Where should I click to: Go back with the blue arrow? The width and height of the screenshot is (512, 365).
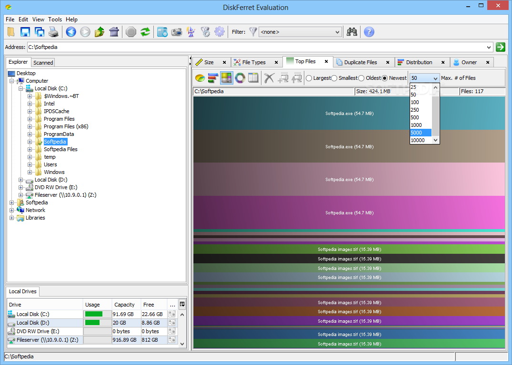point(71,32)
